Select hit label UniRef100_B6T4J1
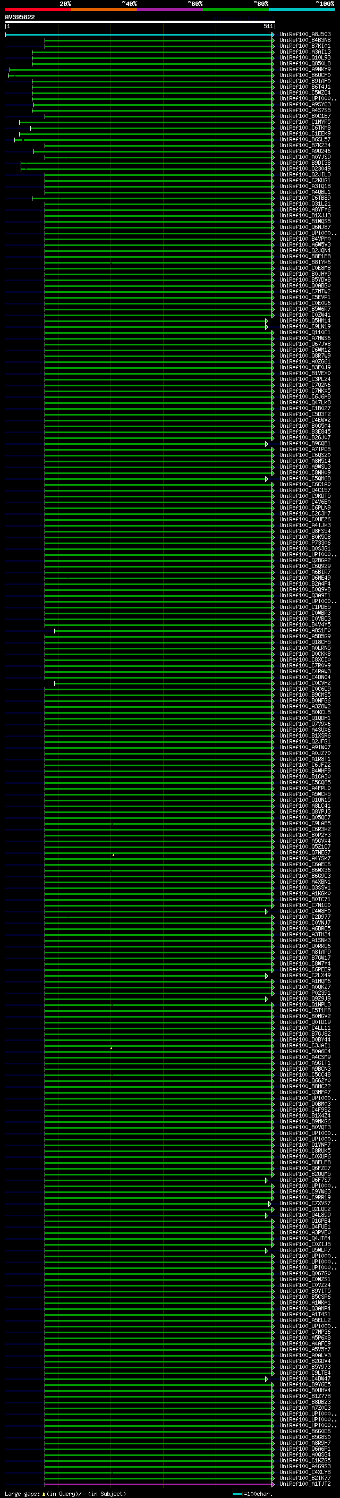This screenshot has width=340, height=1498. [305, 87]
